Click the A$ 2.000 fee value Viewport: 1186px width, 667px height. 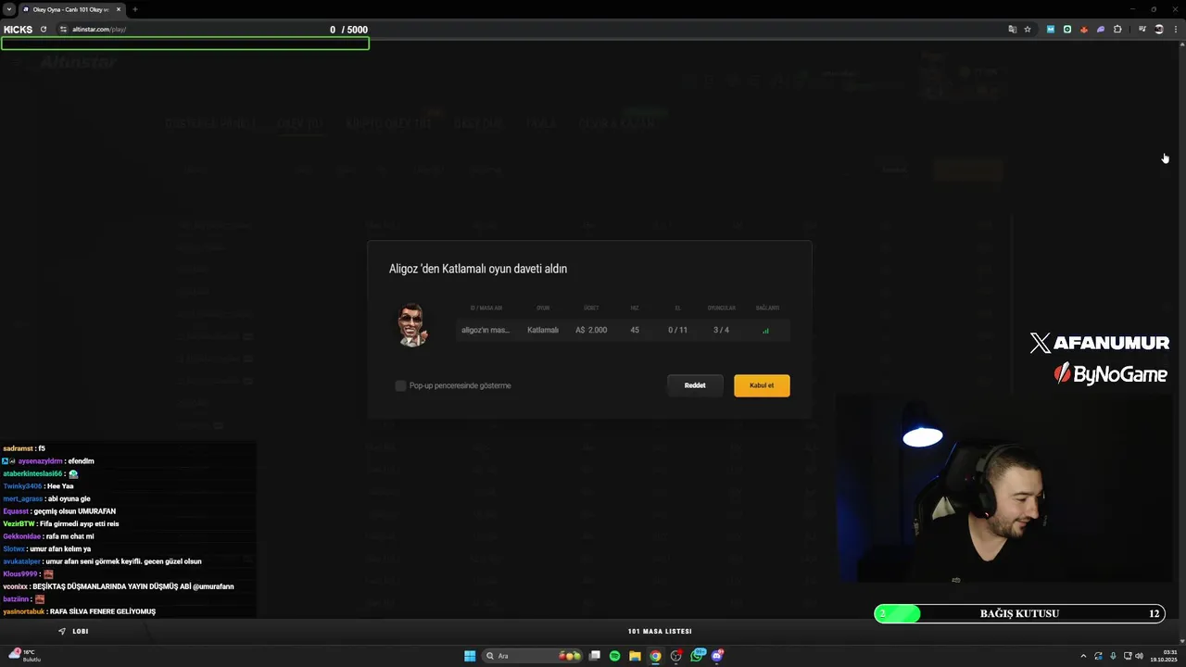[x=591, y=330]
